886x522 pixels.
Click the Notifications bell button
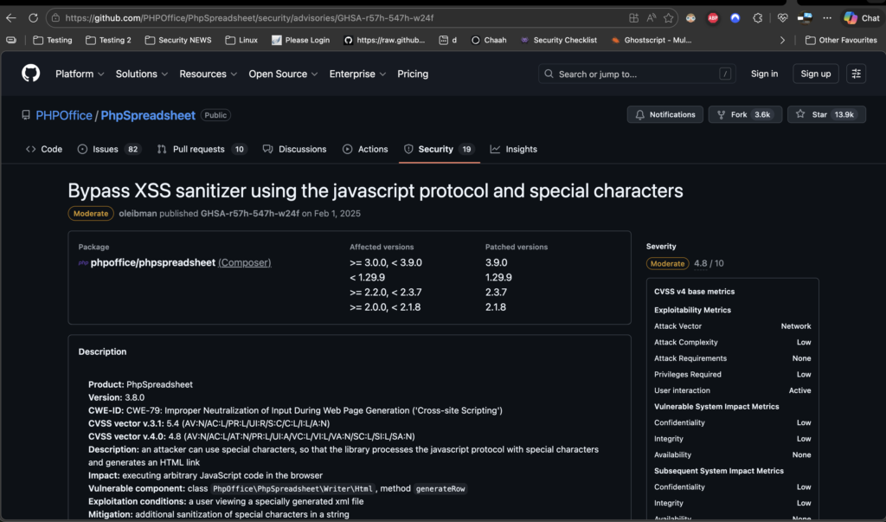[664, 114]
